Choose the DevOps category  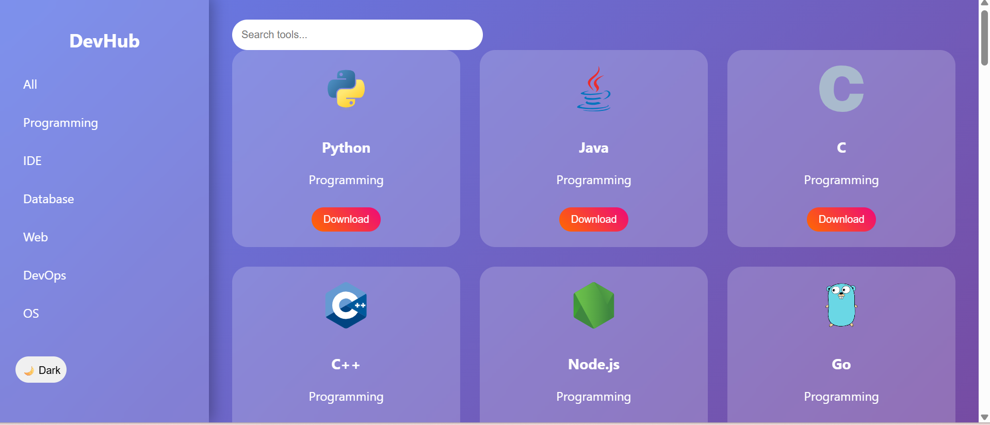45,275
